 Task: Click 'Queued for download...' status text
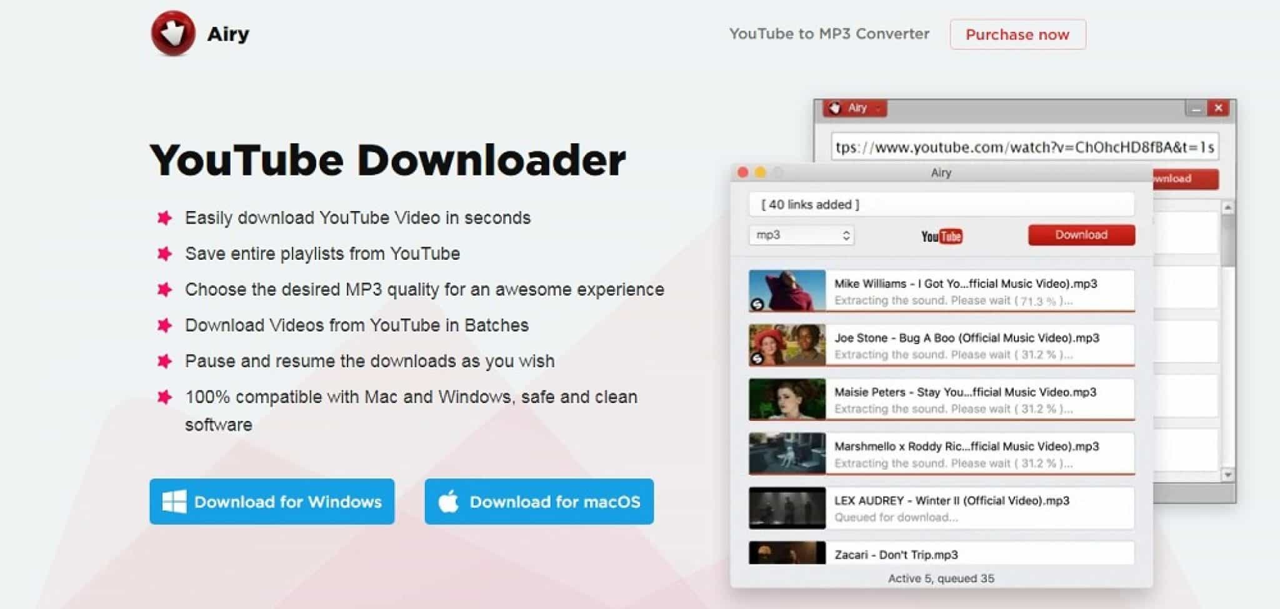coord(896,517)
